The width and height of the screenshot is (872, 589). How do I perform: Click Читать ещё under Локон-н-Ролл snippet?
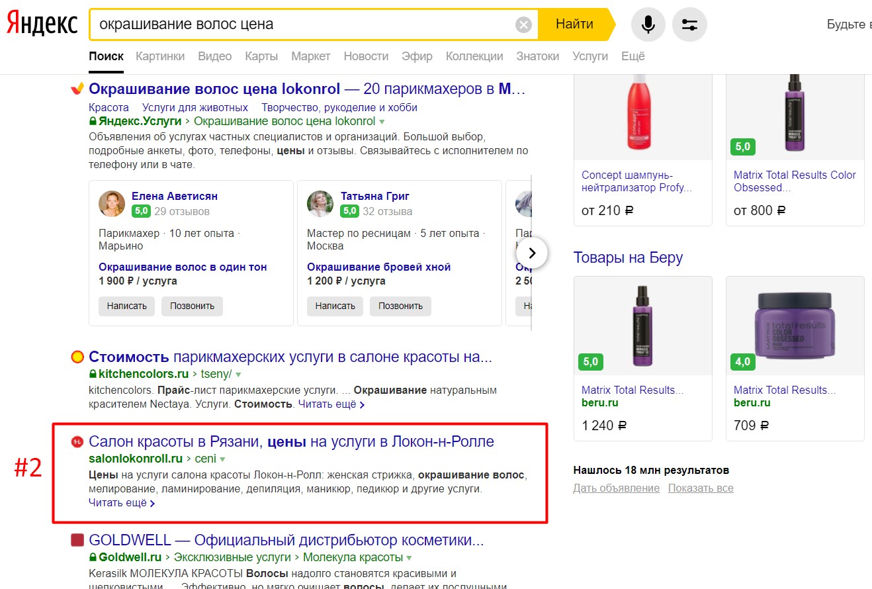click(122, 503)
